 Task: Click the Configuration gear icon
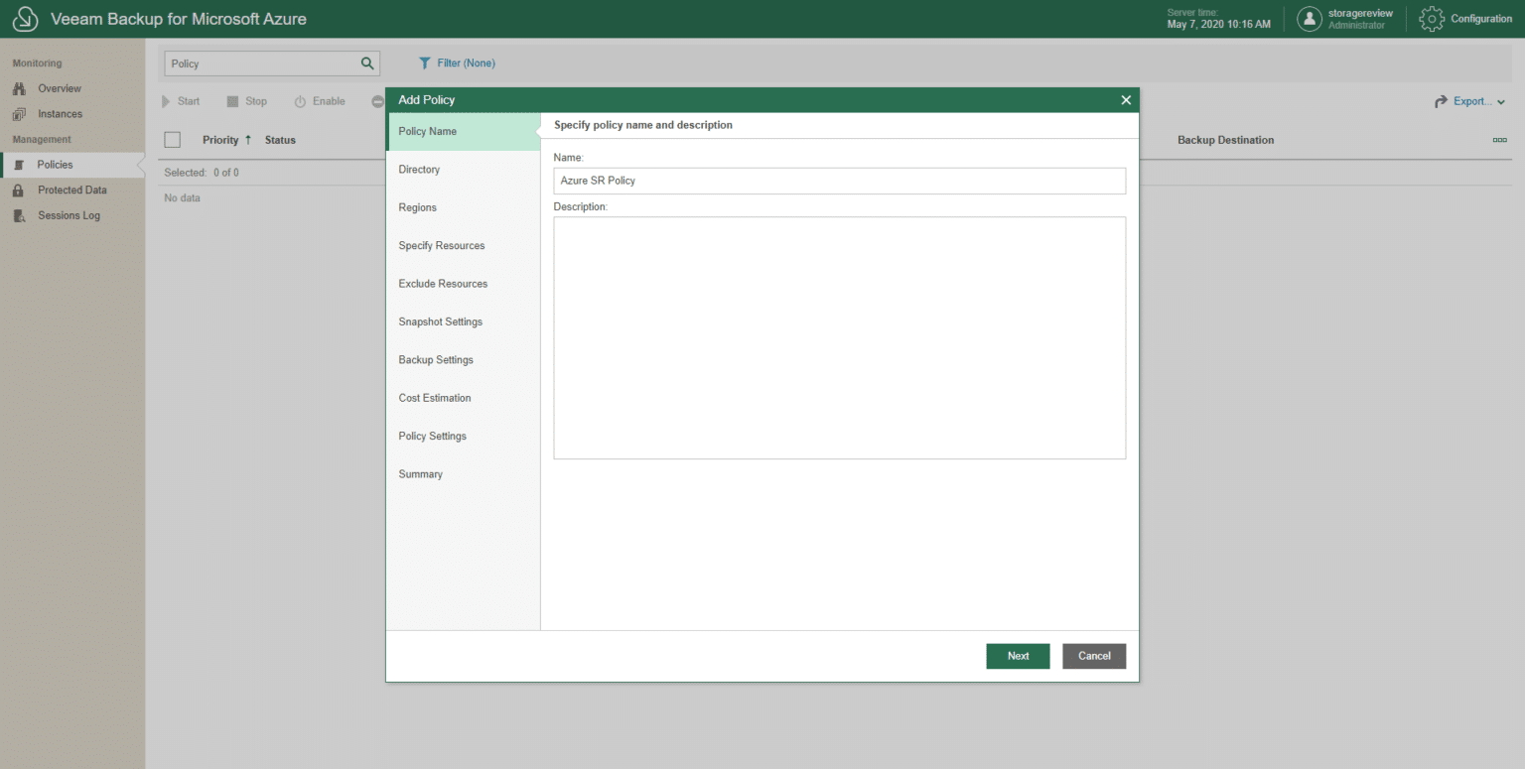[1432, 19]
